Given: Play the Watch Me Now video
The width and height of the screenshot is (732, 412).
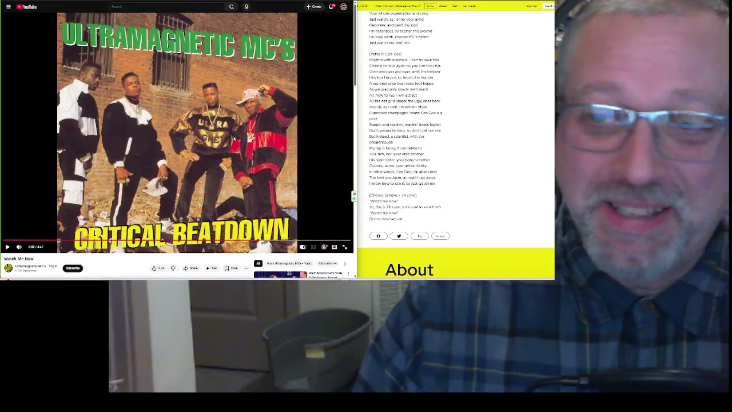Looking at the screenshot, I should 7,247.
